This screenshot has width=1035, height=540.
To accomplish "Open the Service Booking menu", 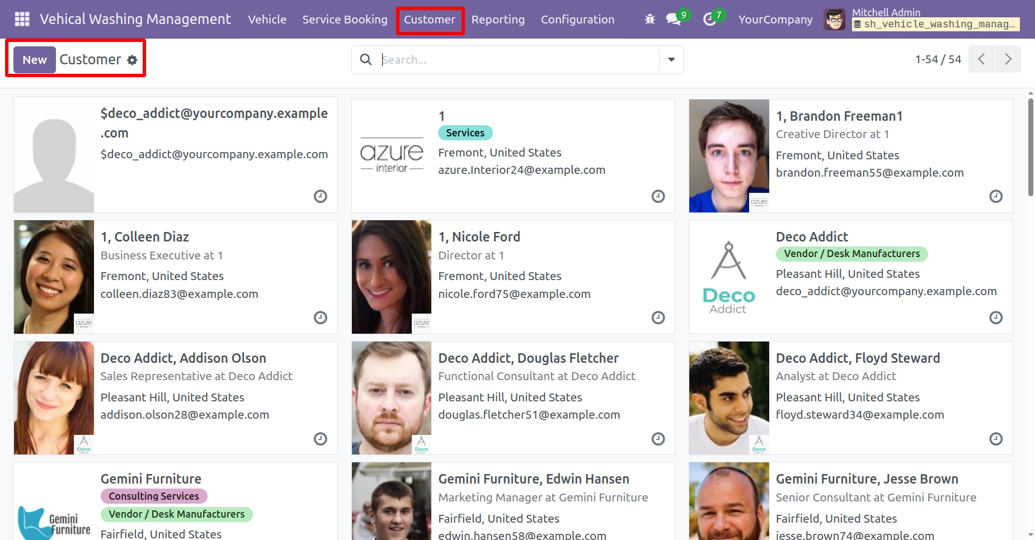I will [x=345, y=20].
